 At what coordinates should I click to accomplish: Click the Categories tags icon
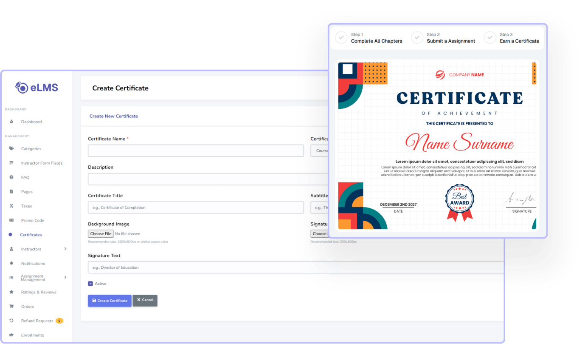(x=11, y=149)
